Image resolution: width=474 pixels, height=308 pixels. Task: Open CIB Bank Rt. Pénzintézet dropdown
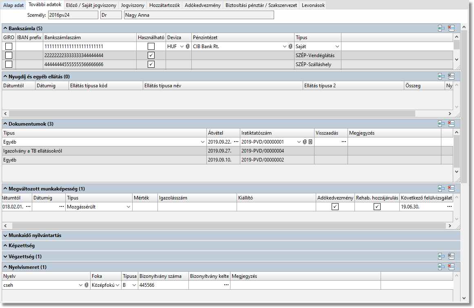[284, 47]
